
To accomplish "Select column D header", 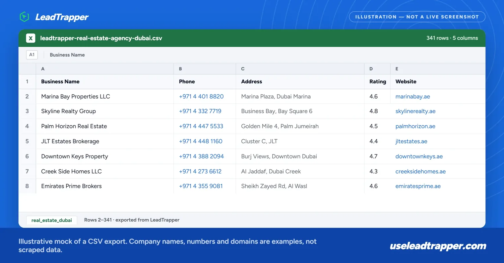I will pos(377,69).
